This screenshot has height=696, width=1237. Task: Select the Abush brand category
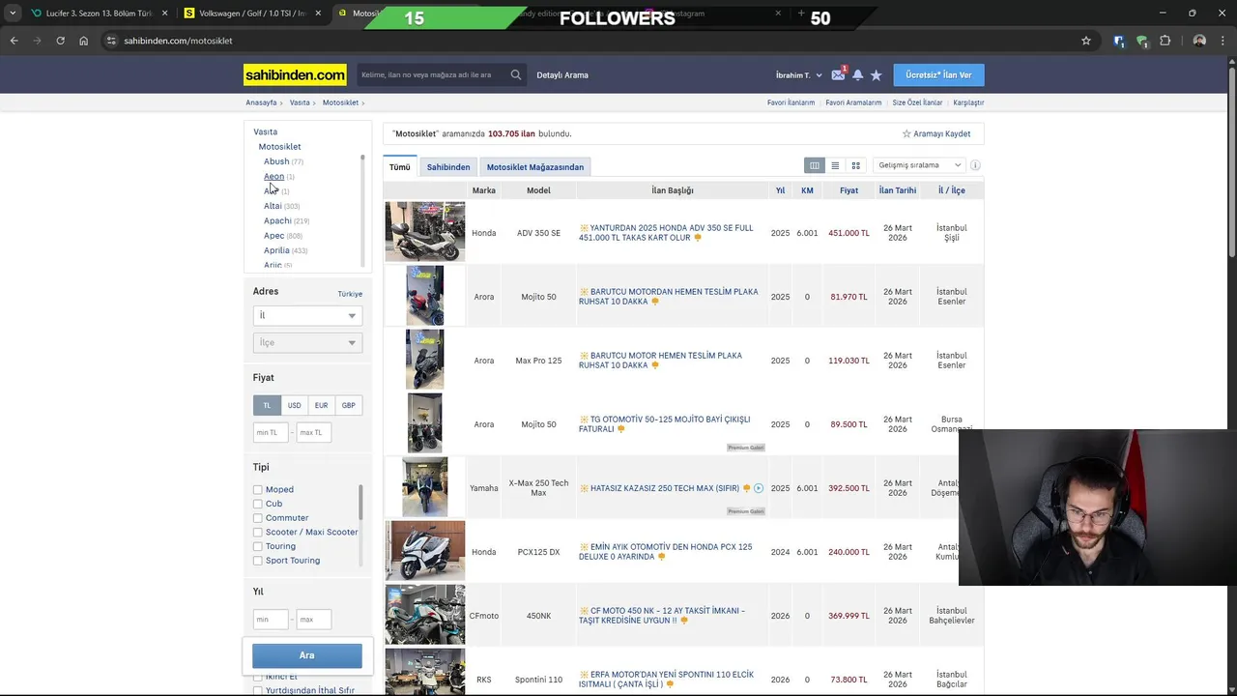pyautogui.click(x=276, y=161)
